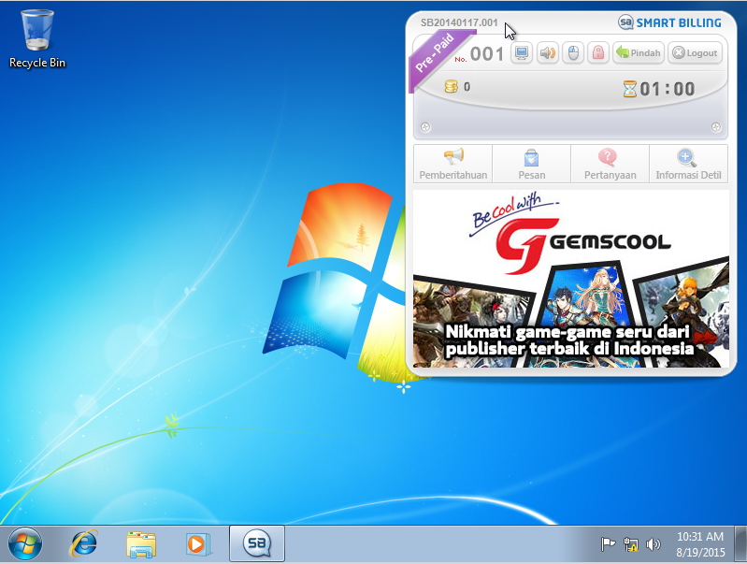This screenshot has width=747, height=564.
Task: Click the Smart Billing logo
Action: pyautogui.click(x=669, y=22)
